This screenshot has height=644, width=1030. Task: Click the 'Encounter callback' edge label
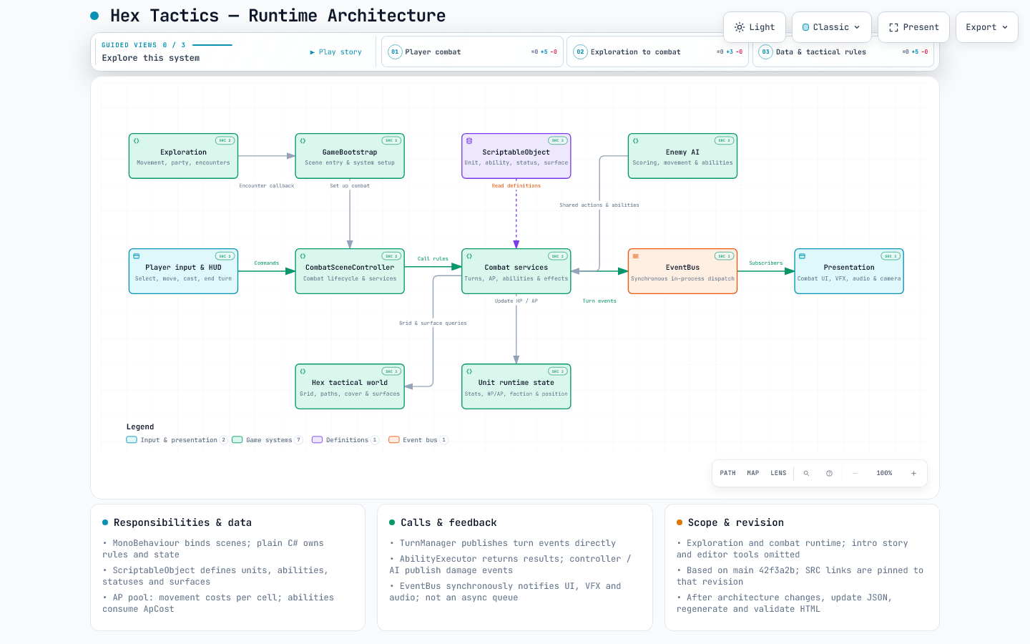click(267, 186)
